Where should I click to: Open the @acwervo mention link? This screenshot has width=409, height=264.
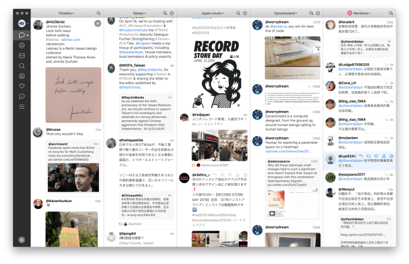click(279, 26)
